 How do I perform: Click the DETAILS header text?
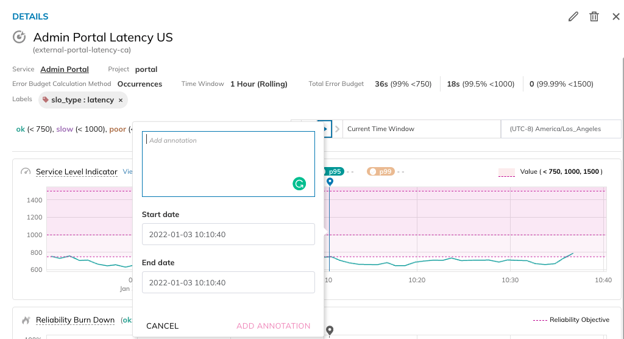(30, 16)
